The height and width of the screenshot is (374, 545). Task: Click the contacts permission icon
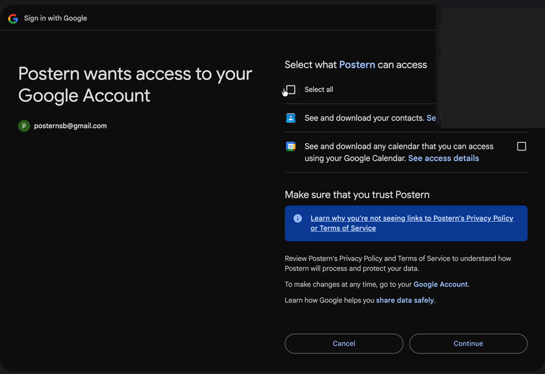[x=291, y=118]
